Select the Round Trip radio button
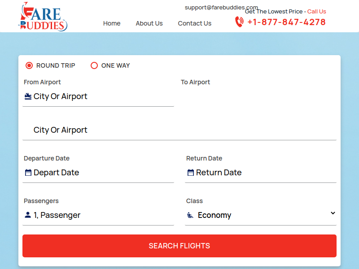This screenshot has width=359, height=269. tap(29, 65)
